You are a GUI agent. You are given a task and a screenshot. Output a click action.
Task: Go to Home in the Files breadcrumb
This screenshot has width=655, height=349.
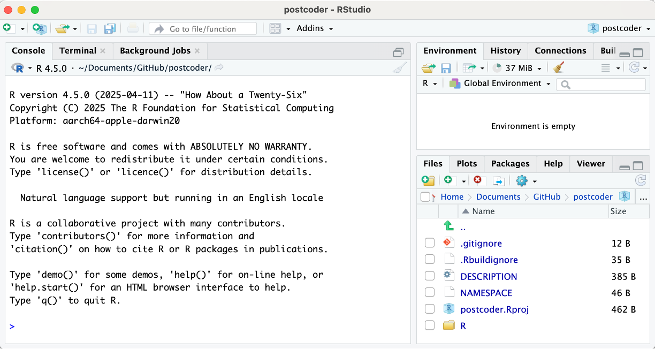[x=452, y=197]
